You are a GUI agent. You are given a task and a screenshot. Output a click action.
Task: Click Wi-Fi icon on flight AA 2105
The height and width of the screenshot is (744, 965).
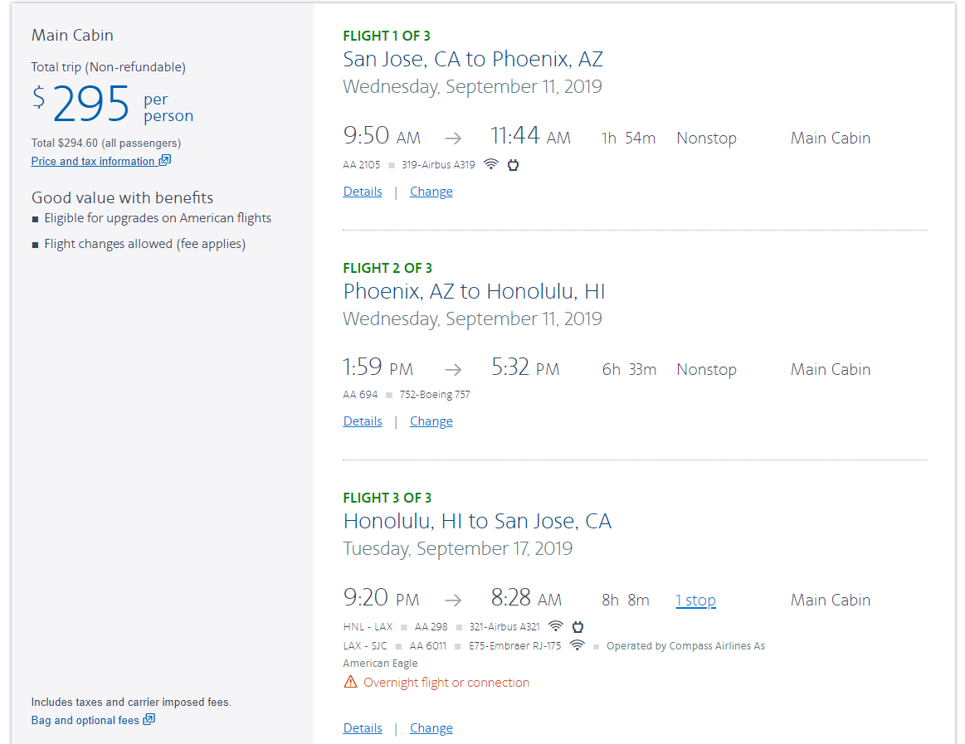491,164
